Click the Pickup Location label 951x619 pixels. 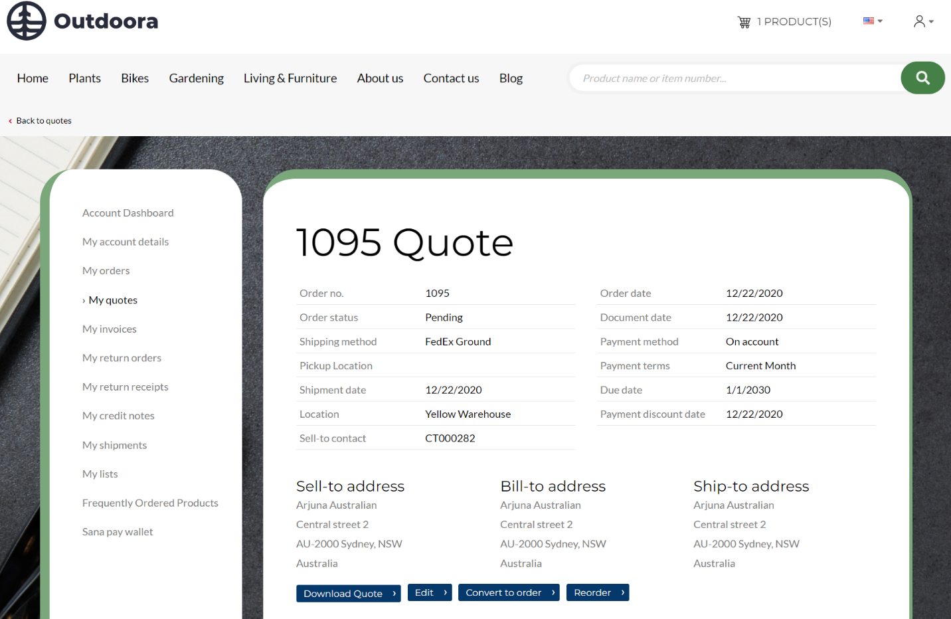[336, 366]
